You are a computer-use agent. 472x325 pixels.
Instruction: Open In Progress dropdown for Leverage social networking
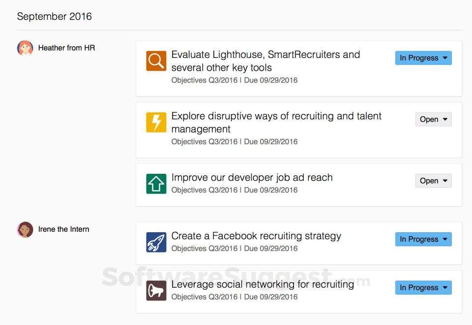(x=423, y=288)
